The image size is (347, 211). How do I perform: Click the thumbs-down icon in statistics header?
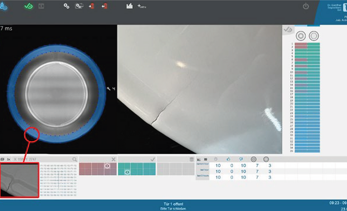point(241,159)
